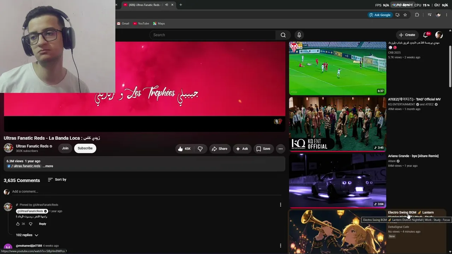Expand the description with ...more
This screenshot has height=254, width=452.
click(48, 166)
